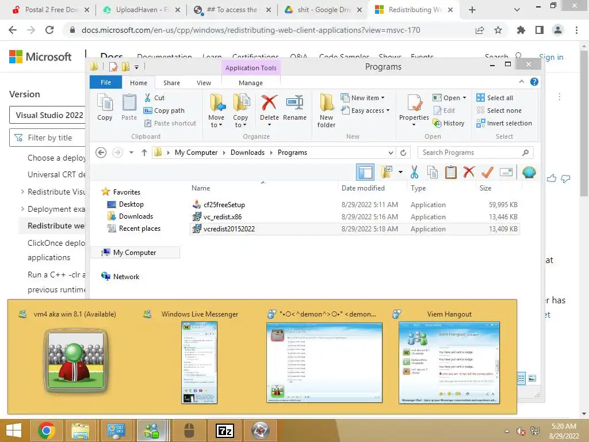Open the Visual Studio 2022 version dropdown
This screenshot has width=589, height=442.
click(48, 115)
